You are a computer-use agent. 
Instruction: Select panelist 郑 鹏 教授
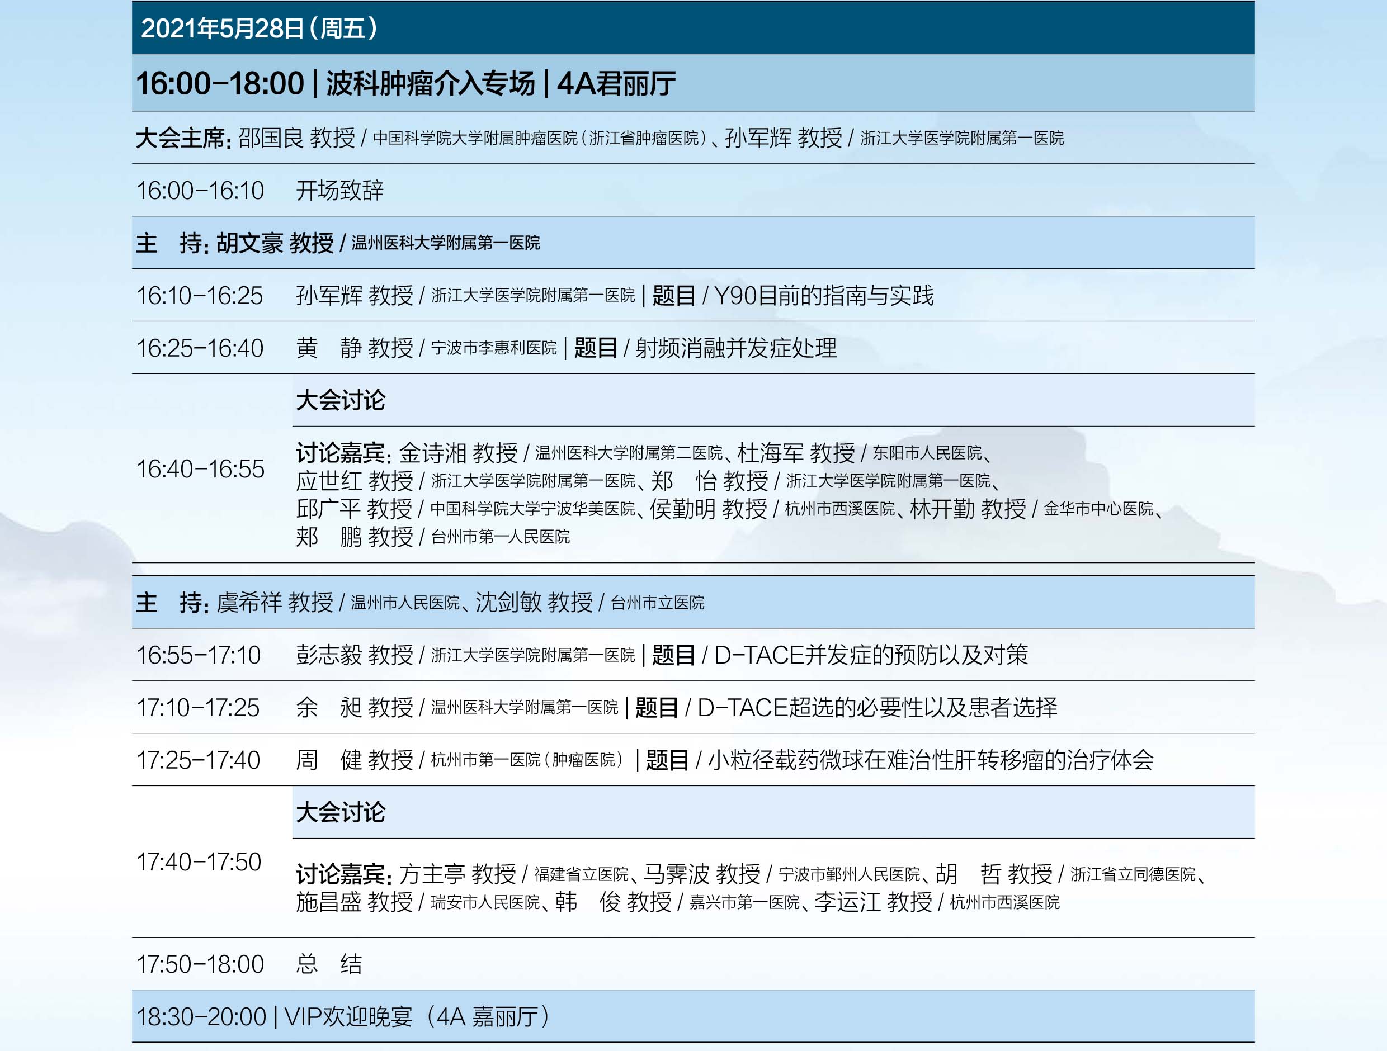(354, 537)
